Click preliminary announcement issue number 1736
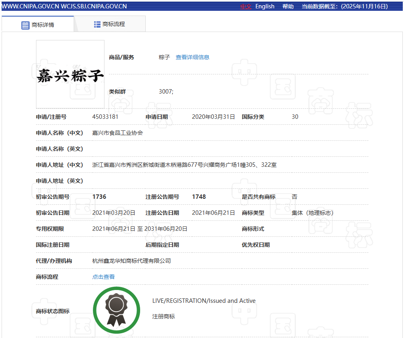404x338 pixels. (x=99, y=197)
